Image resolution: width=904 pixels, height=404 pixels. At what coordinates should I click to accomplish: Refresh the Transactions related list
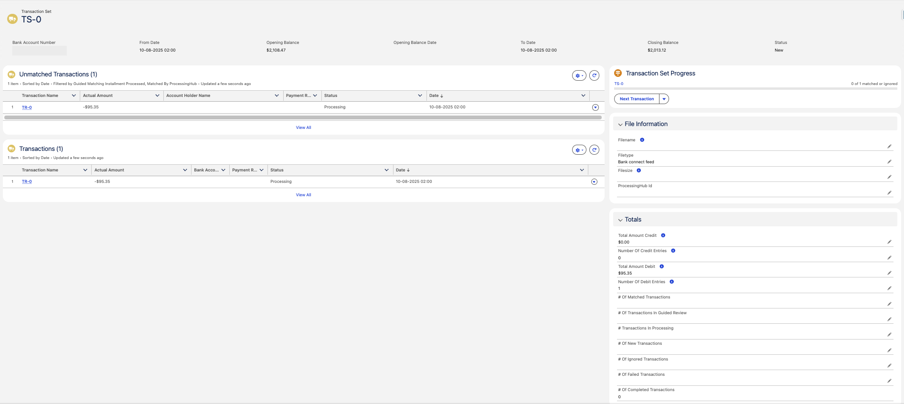pos(594,150)
